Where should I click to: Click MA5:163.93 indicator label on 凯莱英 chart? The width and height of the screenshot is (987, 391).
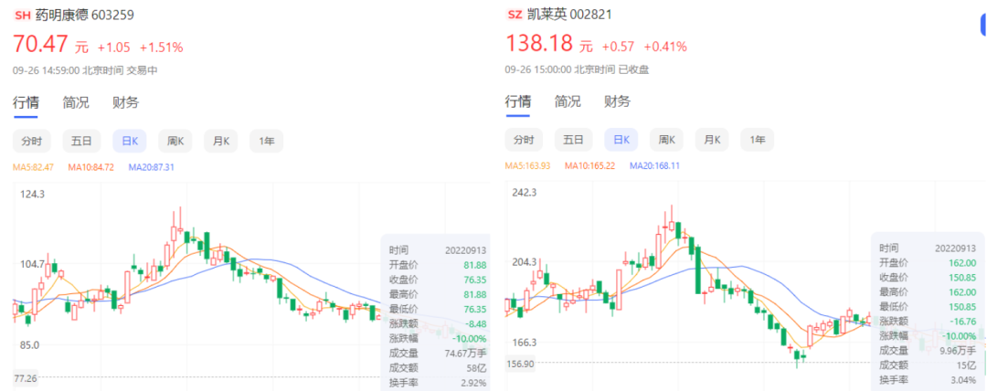point(532,165)
